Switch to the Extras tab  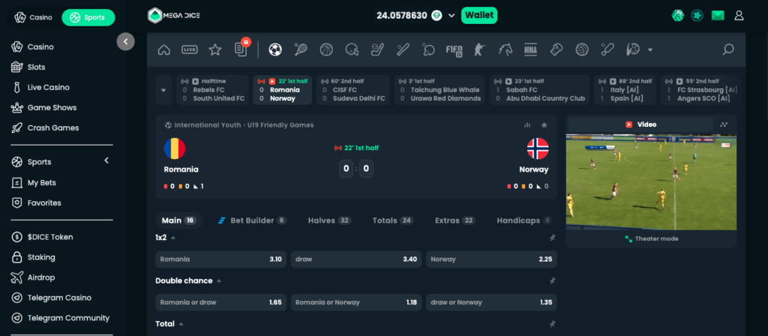point(455,220)
